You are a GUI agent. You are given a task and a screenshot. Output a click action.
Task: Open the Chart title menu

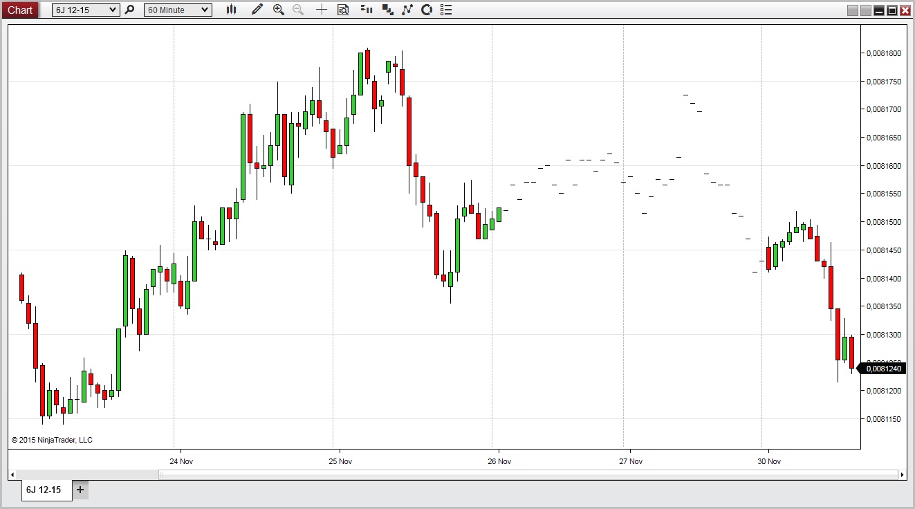[x=20, y=10]
